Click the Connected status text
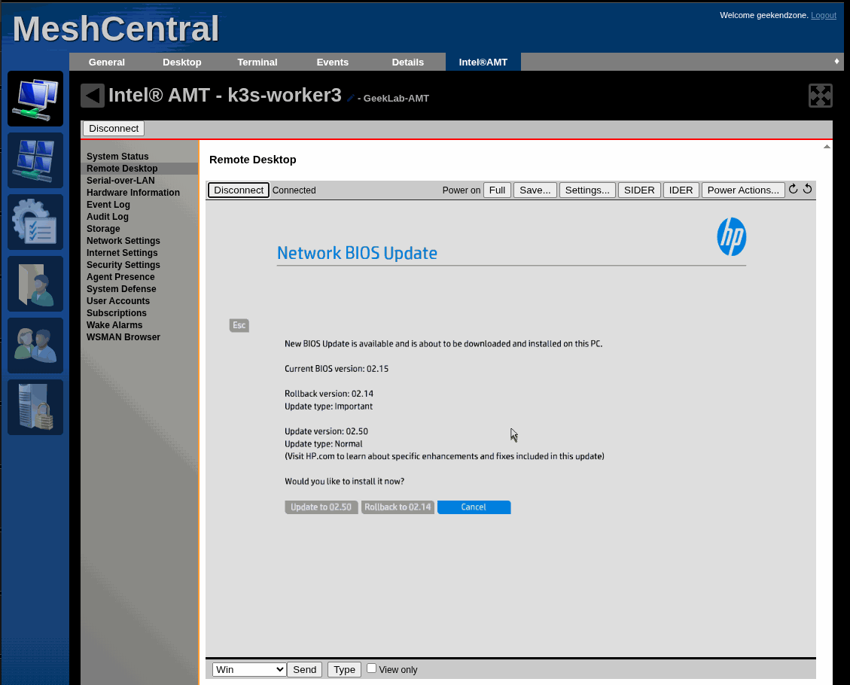Image resolution: width=850 pixels, height=685 pixels. [x=294, y=190]
